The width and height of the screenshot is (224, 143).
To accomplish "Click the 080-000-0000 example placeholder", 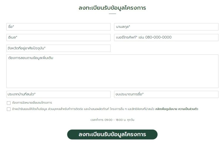I will pyautogui.click(x=158, y=37).
